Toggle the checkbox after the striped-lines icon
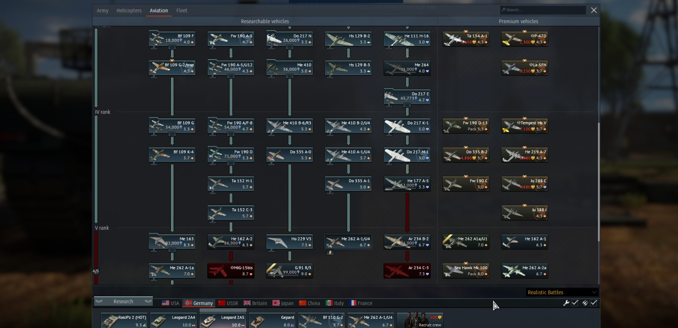Screen dimensions: 678x328 [594, 303]
